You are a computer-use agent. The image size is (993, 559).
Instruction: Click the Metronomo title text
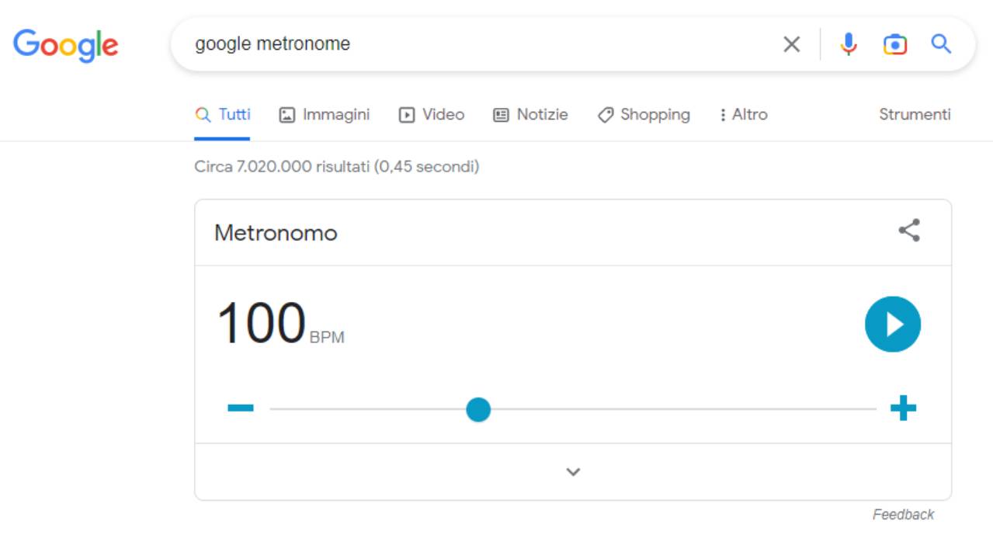(276, 233)
